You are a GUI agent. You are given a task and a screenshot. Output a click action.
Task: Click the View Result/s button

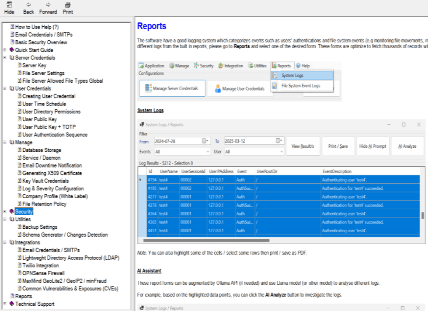[303, 146]
